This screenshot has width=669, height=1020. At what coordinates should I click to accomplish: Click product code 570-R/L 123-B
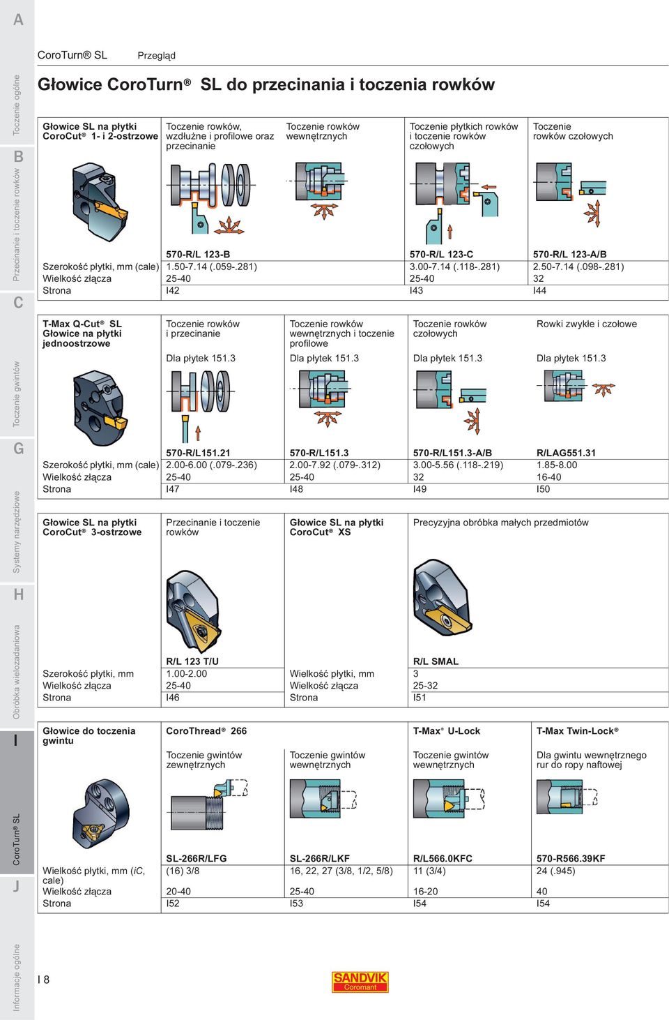pyautogui.click(x=198, y=255)
